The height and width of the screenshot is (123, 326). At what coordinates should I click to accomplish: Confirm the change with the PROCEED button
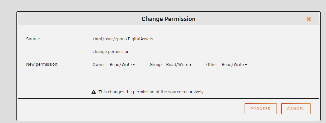coord(261,109)
